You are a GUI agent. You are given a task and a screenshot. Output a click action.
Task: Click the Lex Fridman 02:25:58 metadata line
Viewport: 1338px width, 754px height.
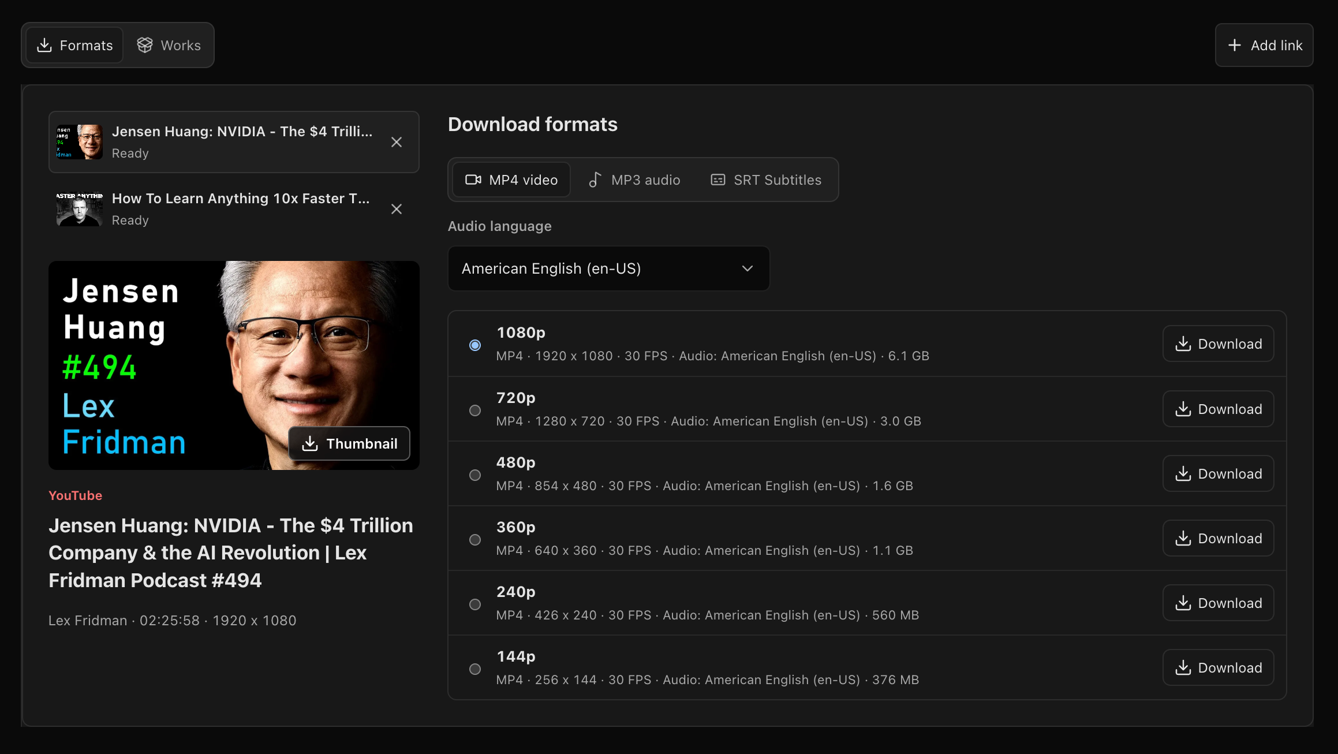(x=172, y=621)
